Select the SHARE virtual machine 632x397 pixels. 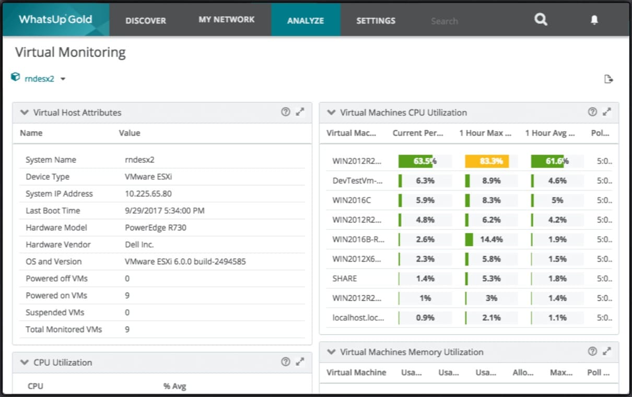click(x=345, y=278)
